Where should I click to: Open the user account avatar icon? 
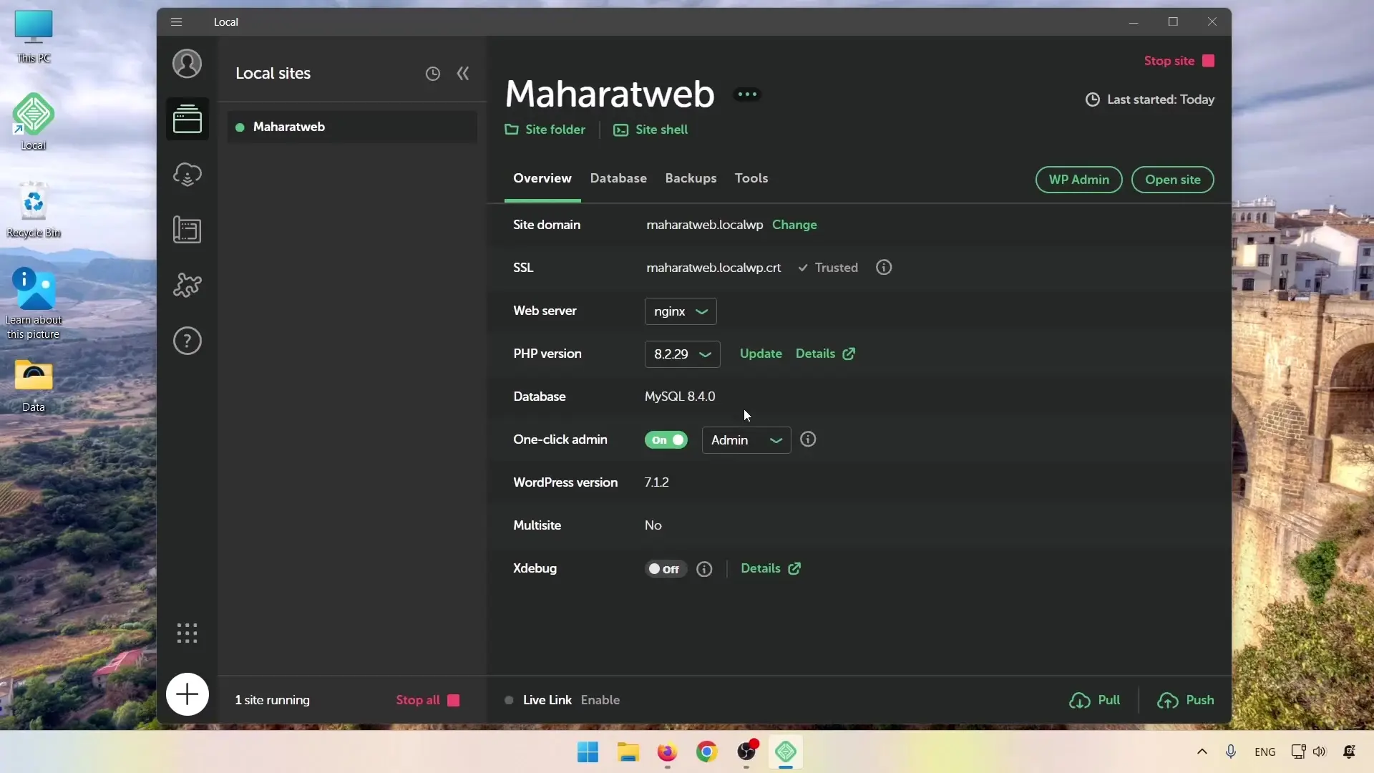pyautogui.click(x=187, y=64)
